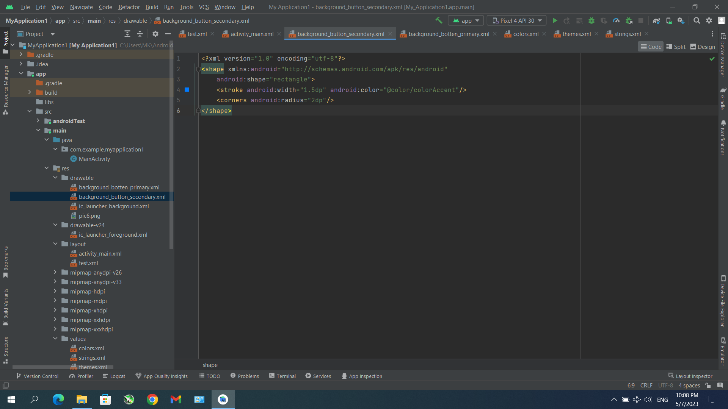Open the Terminal tool window

[x=282, y=376]
